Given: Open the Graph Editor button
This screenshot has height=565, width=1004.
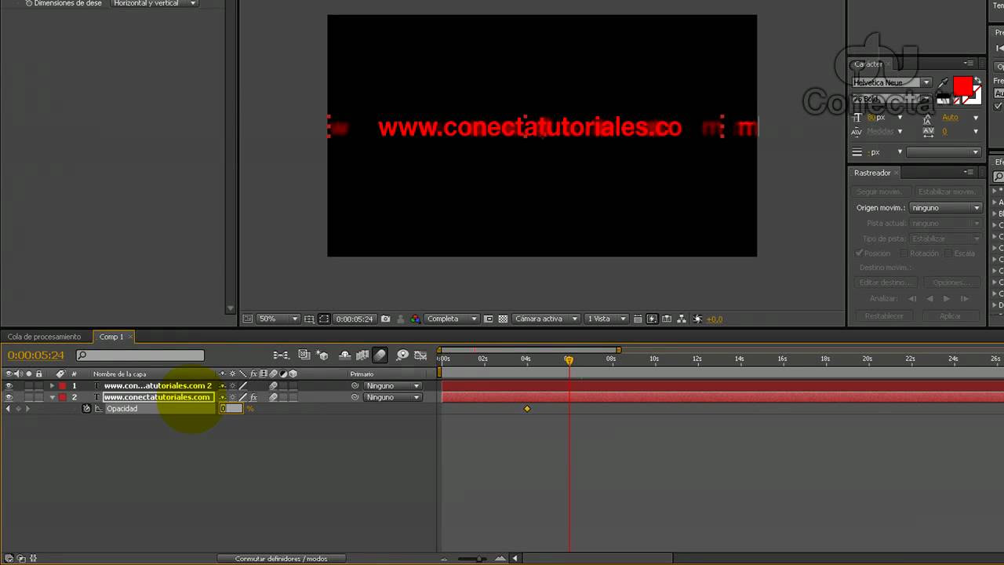Looking at the screenshot, I should 420,355.
